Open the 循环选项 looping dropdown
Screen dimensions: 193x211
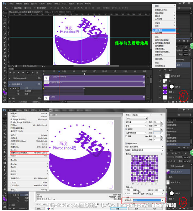click(x=148, y=200)
